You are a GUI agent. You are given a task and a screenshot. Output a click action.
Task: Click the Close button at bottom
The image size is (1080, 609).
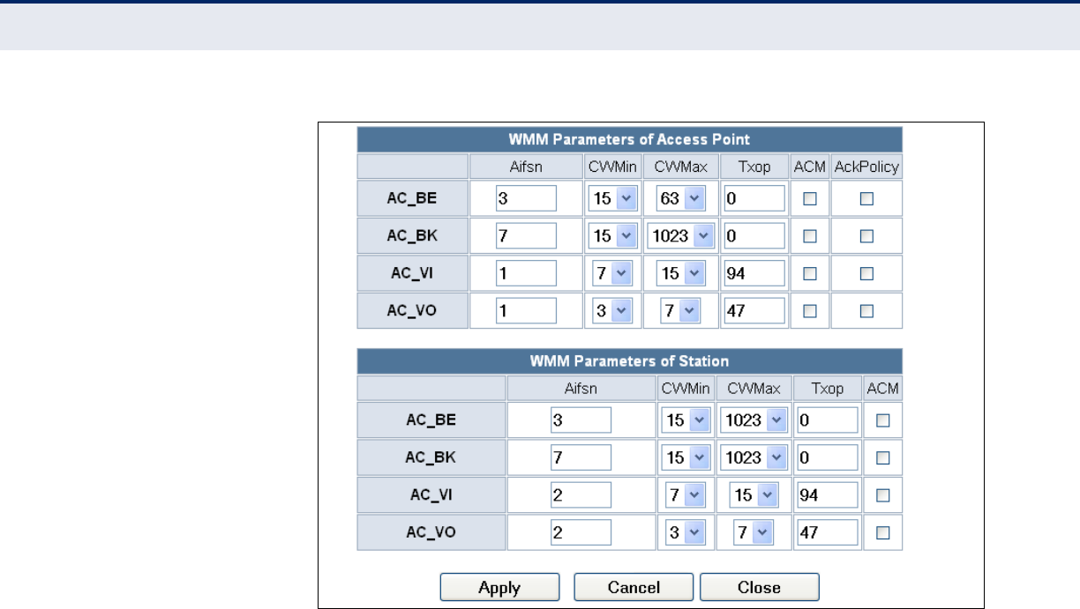coord(760,588)
